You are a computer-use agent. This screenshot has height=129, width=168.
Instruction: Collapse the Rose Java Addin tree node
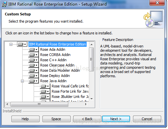pyautogui.click(x=22, y=81)
